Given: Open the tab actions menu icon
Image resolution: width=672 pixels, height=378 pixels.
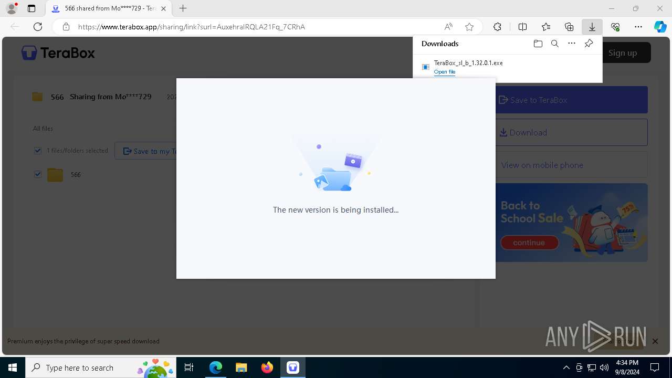Looking at the screenshot, I should point(31,8).
